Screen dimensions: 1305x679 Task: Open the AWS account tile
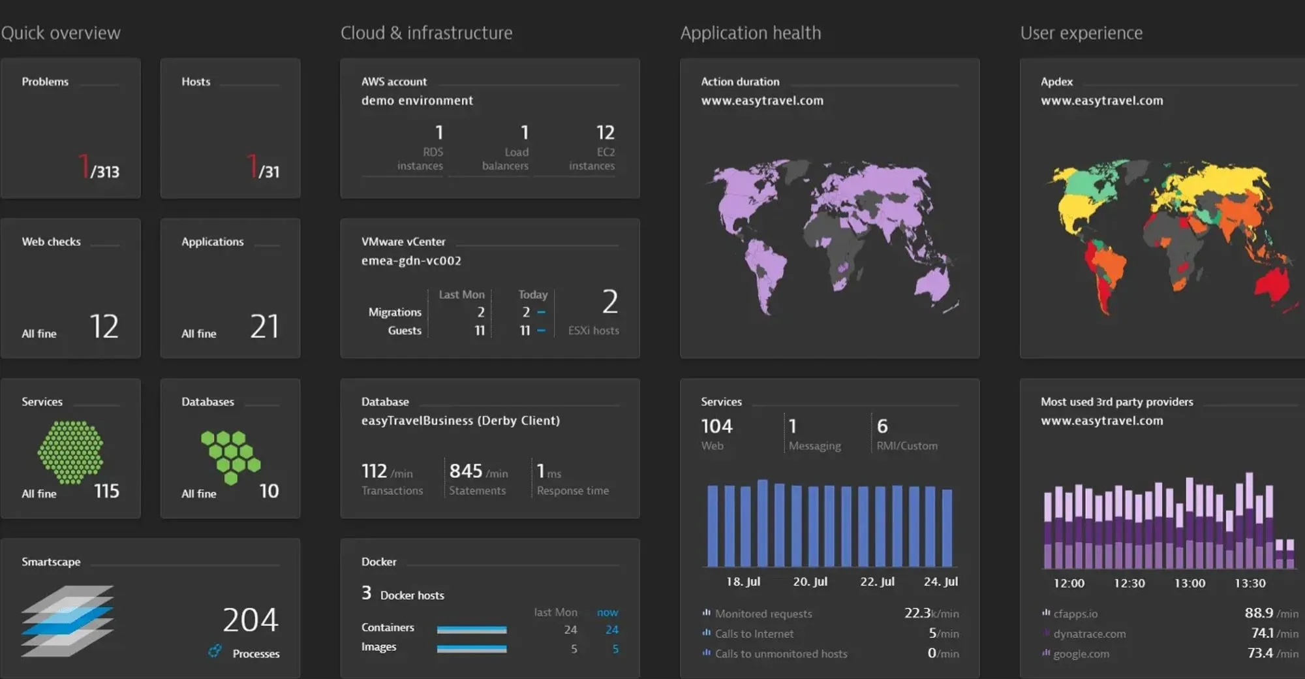(x=490, y=128)
